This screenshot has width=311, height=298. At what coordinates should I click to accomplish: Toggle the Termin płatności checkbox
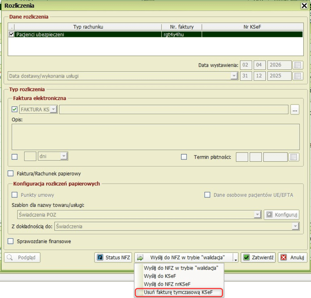(x=184, y=157)
